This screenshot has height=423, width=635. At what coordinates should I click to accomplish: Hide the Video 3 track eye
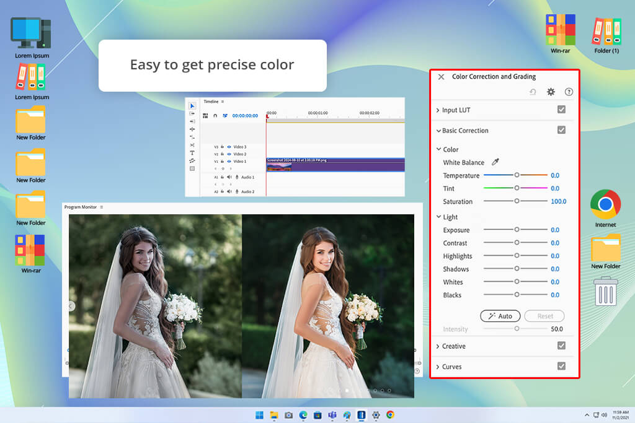click(x=229, y=147)
